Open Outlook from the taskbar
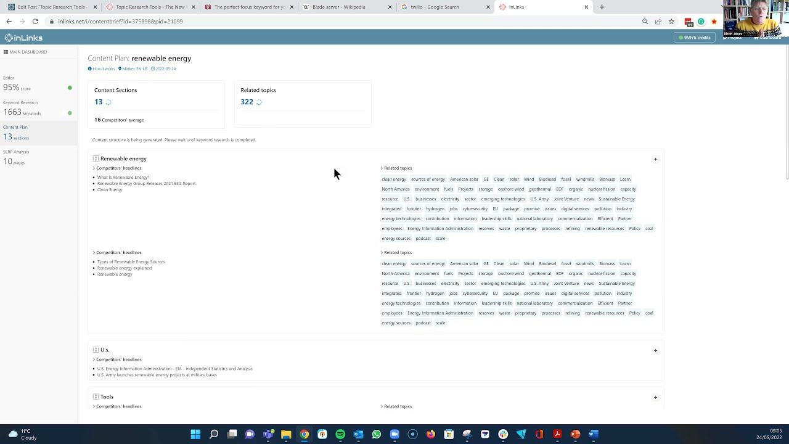789x444 pixels. 358,434
